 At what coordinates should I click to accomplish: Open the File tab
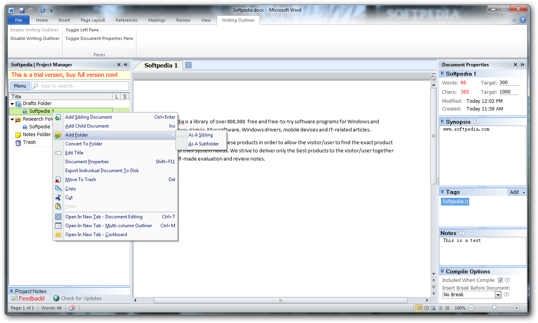click(x=19, y=20)
